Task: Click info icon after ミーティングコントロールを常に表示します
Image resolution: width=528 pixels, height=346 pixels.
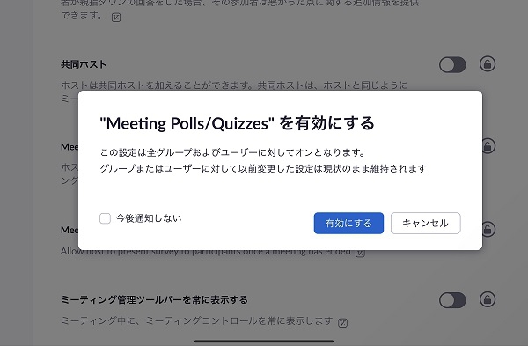Action: coord(342,322)
